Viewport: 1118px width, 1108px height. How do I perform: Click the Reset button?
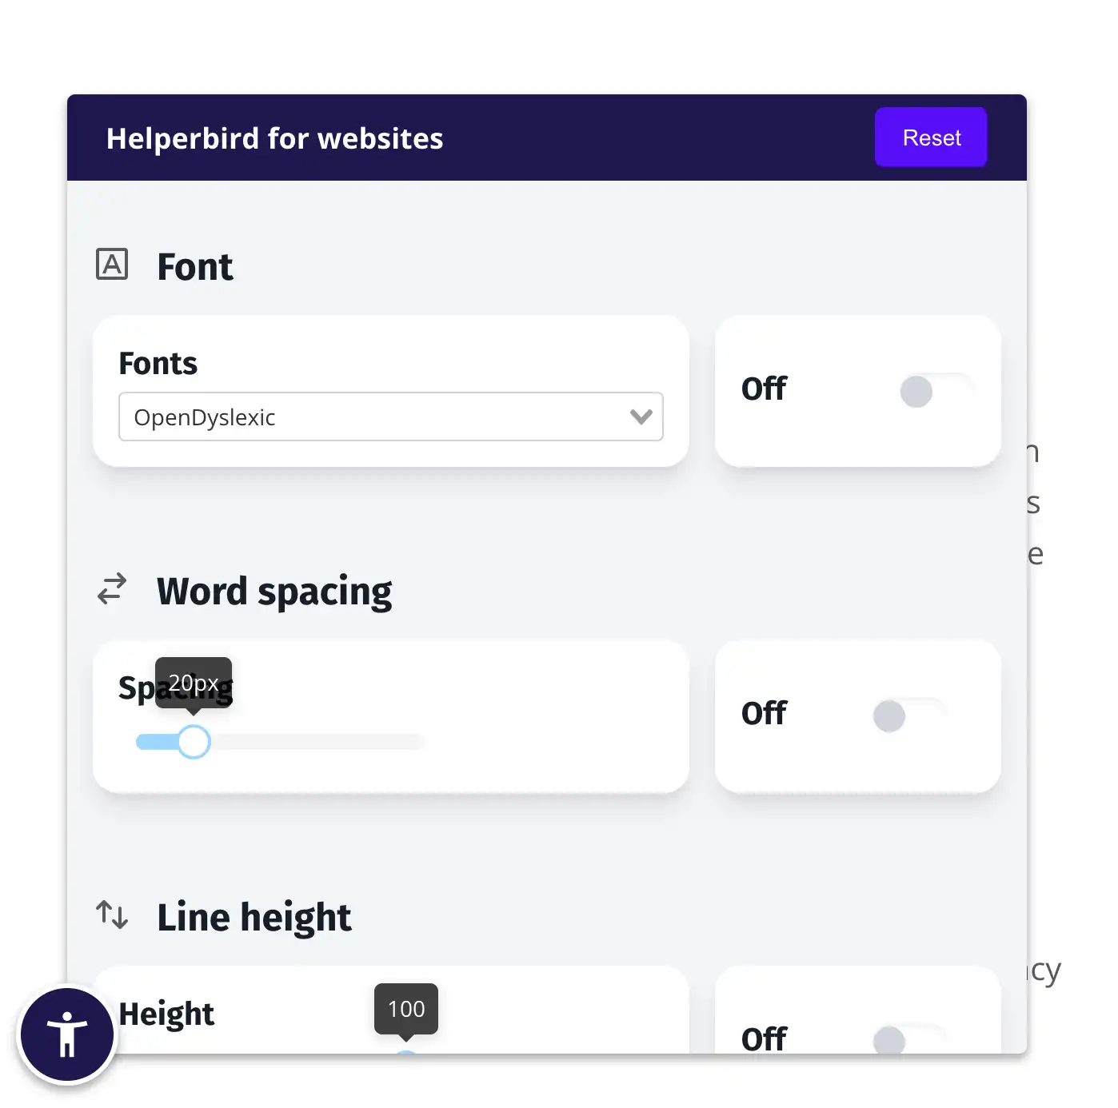pyautogui.click(x=931, y=138)
